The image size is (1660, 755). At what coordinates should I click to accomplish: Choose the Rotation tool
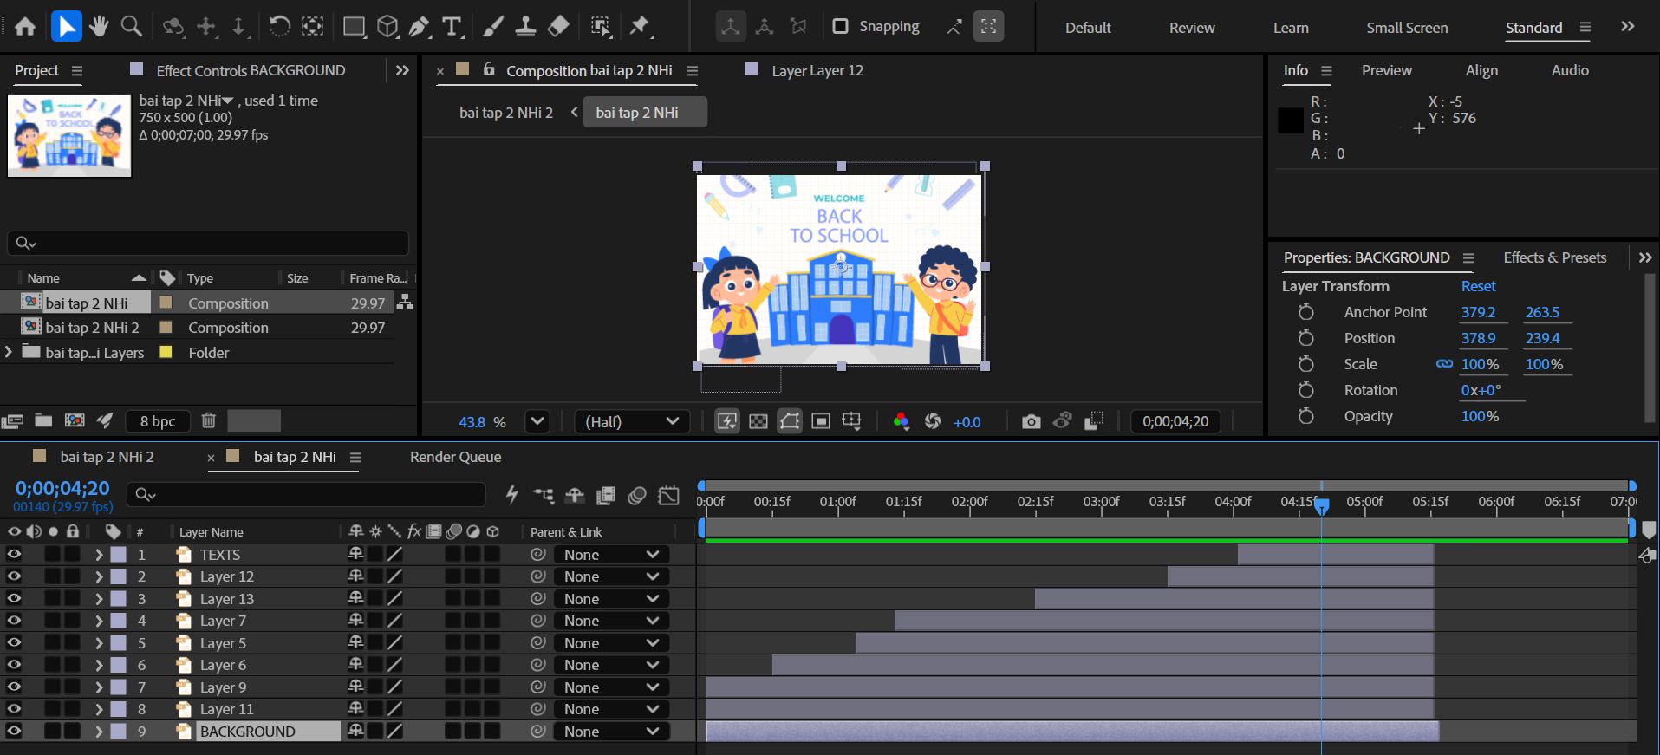click(x=279, y=27)
